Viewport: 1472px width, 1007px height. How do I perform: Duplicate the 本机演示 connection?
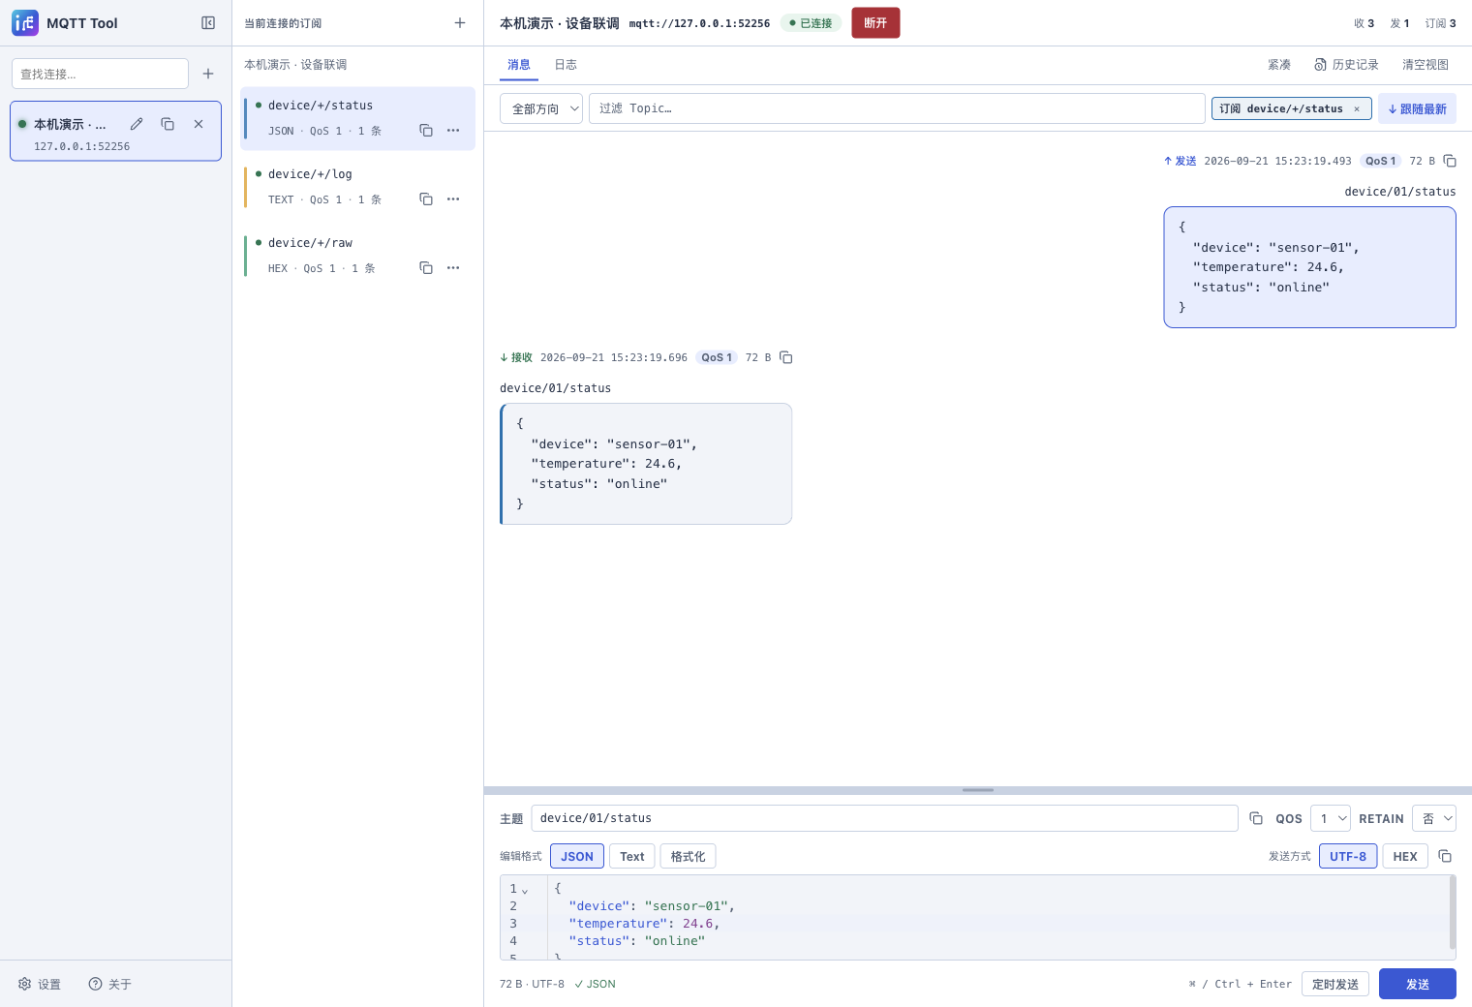coord(168,124)
